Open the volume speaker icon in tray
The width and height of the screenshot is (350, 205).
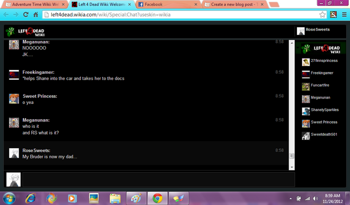point(315,198)
